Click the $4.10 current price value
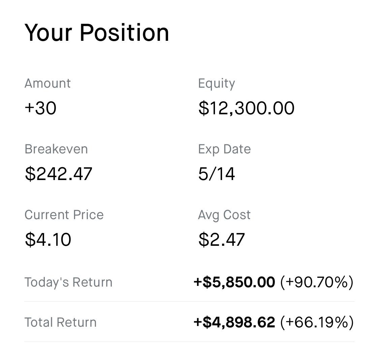Viewport: 379px width, 353px height. pos(48,239)
